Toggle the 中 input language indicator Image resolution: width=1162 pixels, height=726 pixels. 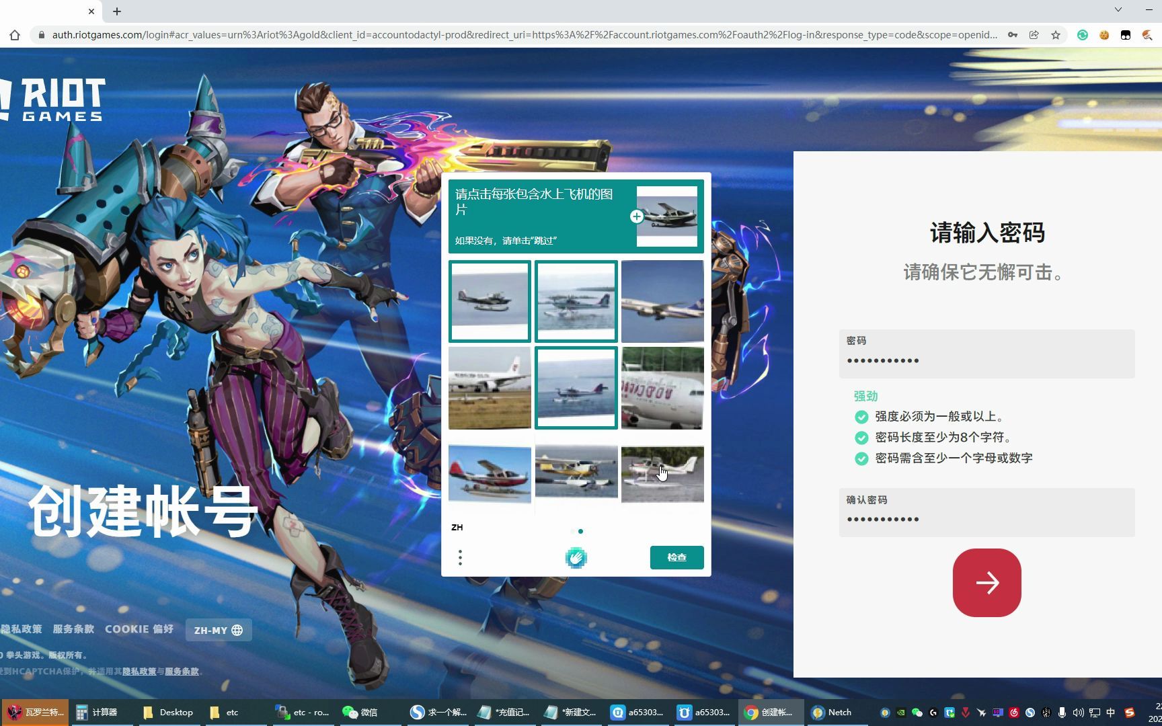tap(1111, 713)
